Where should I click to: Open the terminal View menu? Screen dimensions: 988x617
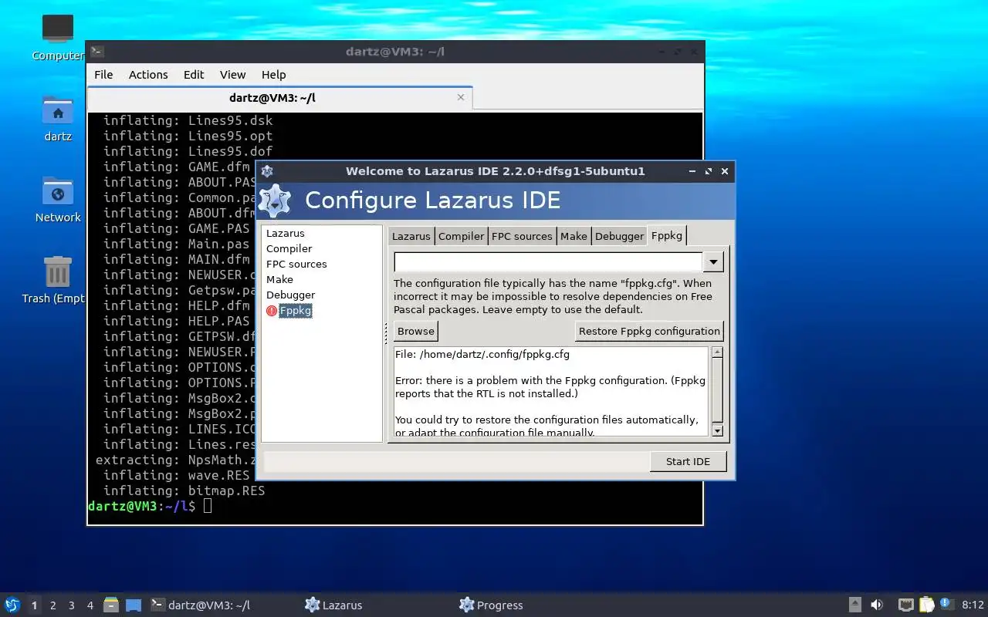[x=232, y=75]
